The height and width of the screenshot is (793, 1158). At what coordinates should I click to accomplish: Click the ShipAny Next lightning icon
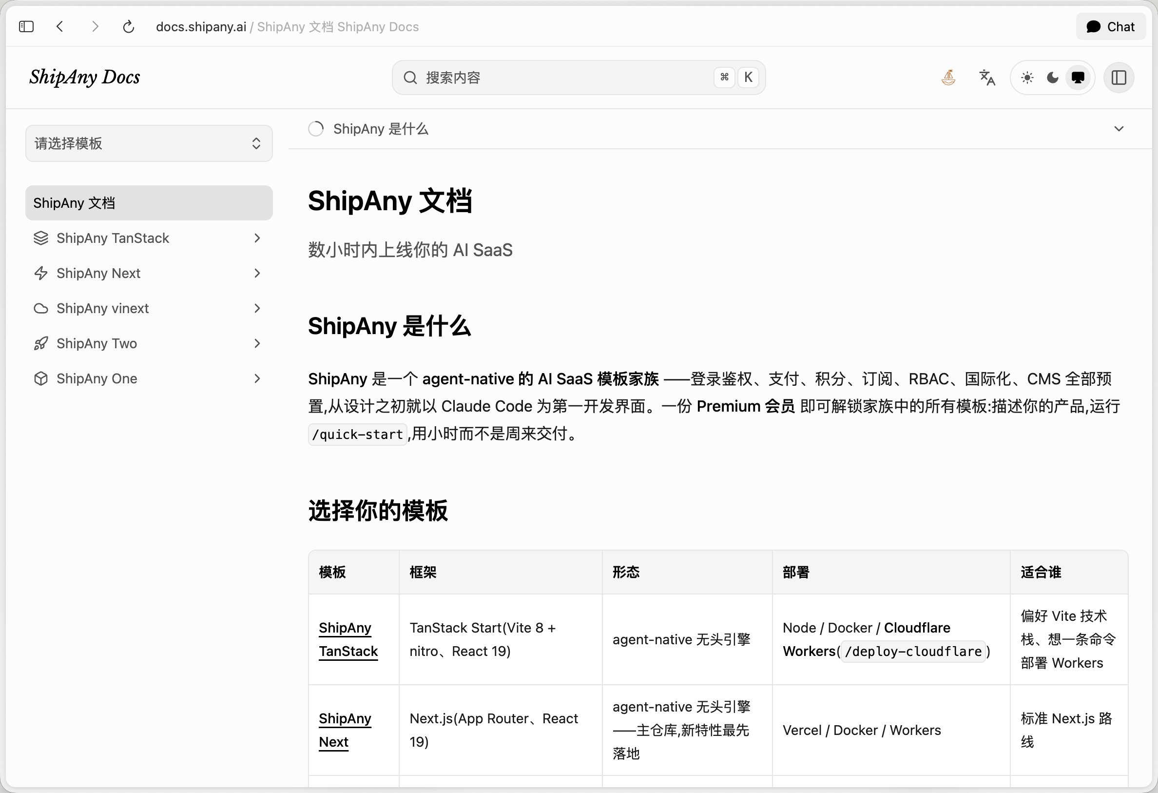click(41, 273)
